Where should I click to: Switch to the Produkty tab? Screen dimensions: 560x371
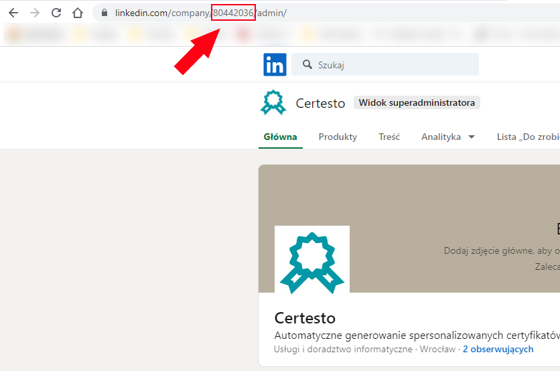pyautogui.click(x=338, y=137)
